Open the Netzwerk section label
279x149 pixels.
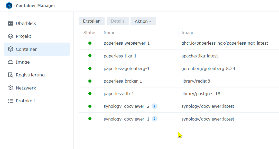tap(26, 88)
